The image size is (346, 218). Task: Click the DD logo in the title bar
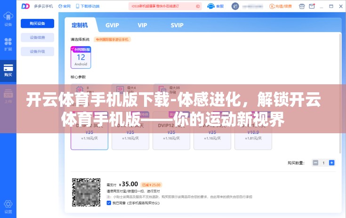[x=25, y=6]
